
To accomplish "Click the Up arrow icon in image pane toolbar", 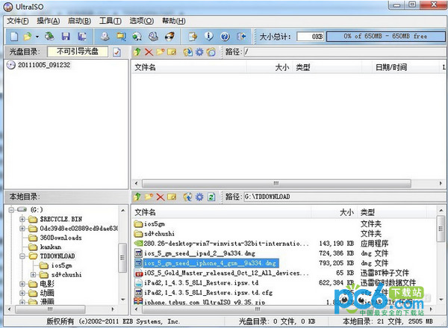I will tap(137, 52).
